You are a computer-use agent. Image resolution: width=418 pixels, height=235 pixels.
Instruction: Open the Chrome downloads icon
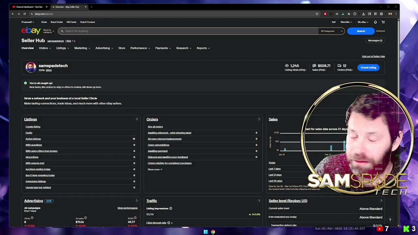(363, 14)
